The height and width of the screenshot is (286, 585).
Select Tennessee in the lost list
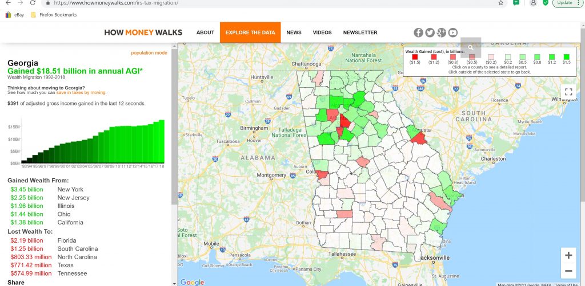[x=73, y=273]
